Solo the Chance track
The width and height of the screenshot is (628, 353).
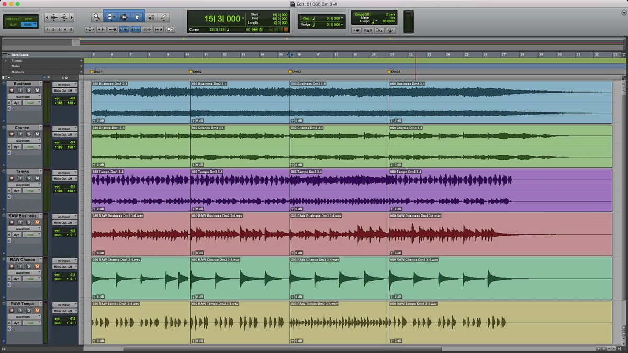[29, 134]
